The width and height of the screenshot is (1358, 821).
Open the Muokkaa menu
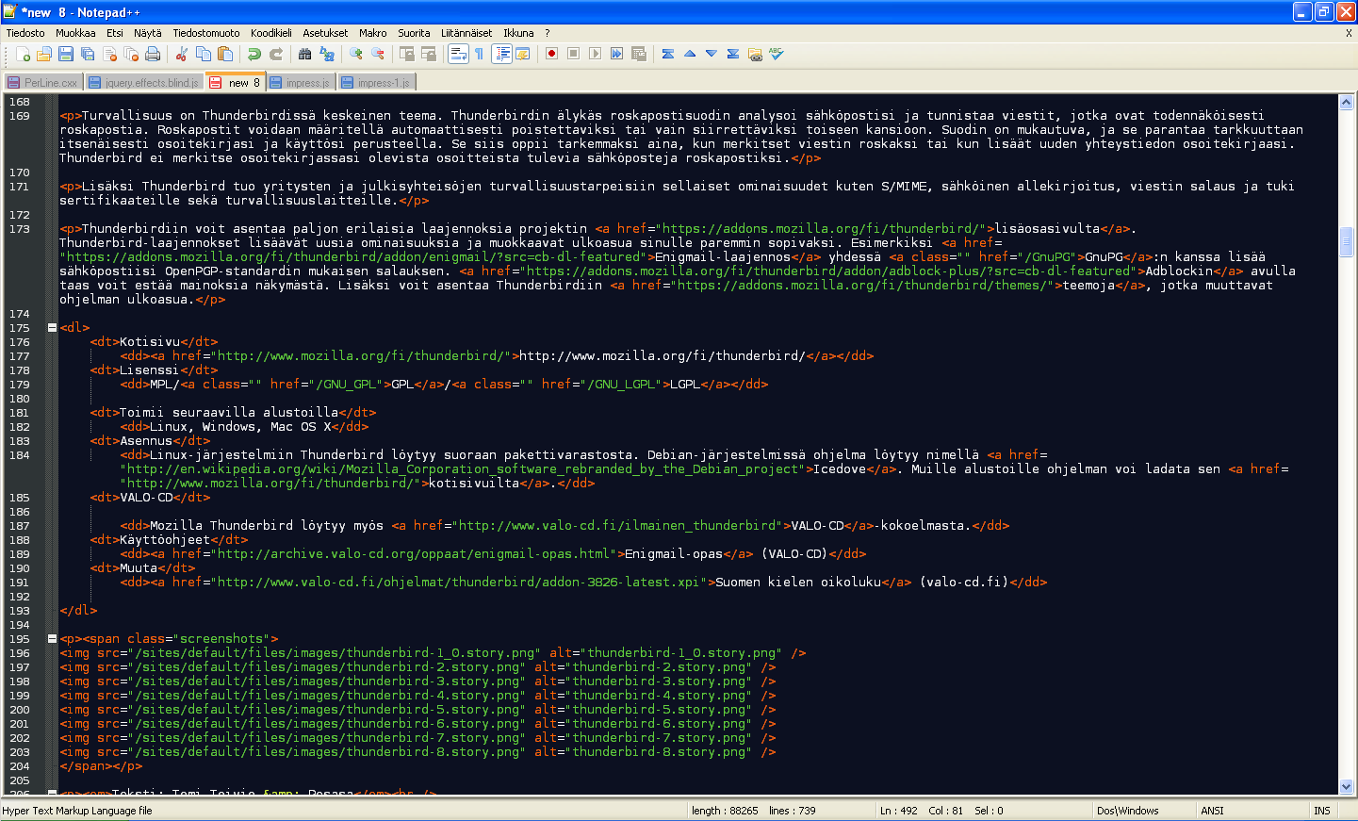click(x=75, y=33)
